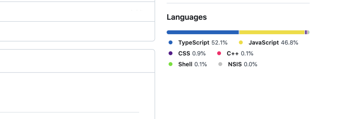Image resolution: width=343 pixels, height=119 pixels.
Task: Click the blue TypeScript segment of language bar
Action: pyautogui.click(x=203, y=32)
